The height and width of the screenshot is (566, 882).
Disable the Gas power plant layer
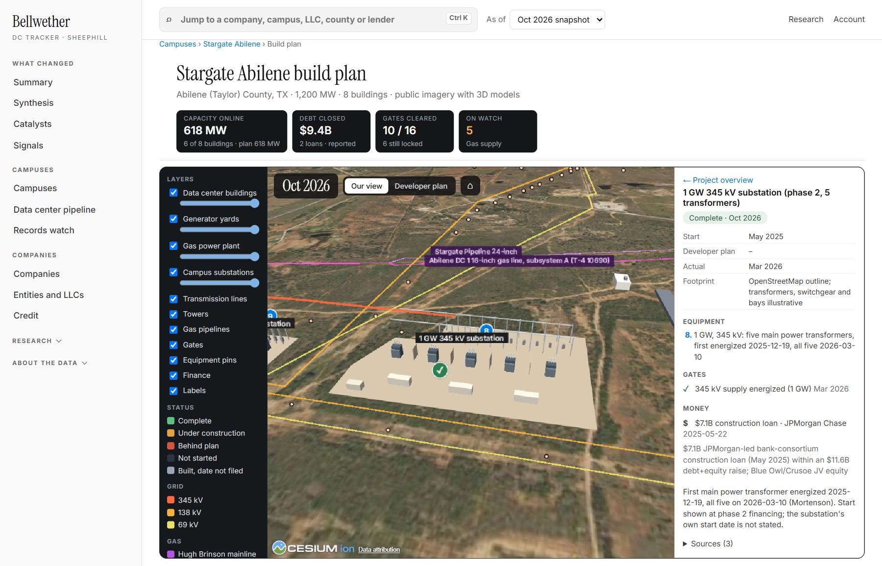(173, 246)
